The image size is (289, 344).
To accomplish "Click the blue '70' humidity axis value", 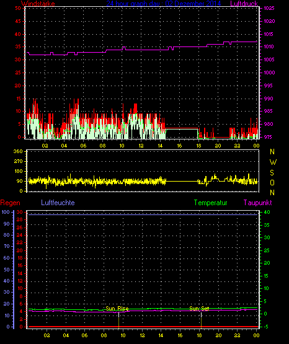I will [x=7, y=246].
